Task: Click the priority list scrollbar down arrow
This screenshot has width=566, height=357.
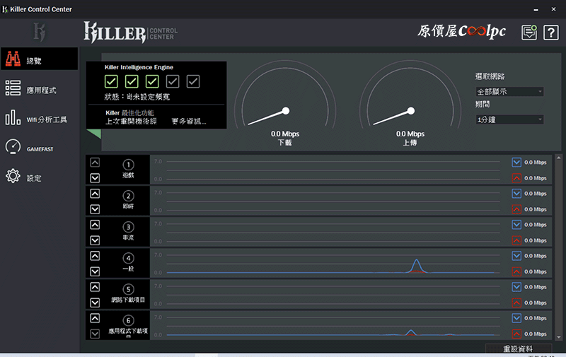Action: click(559, 337)
